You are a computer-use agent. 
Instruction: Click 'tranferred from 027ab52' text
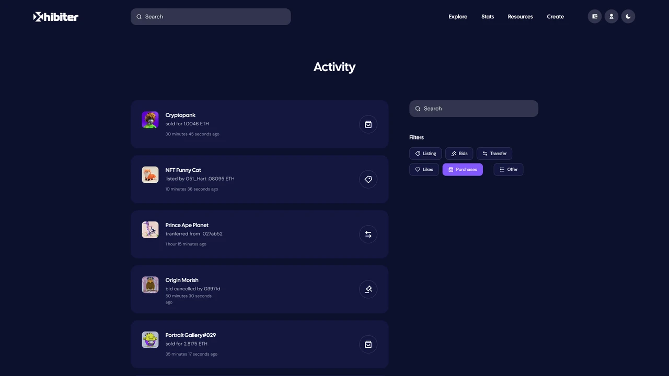point(194,233)
